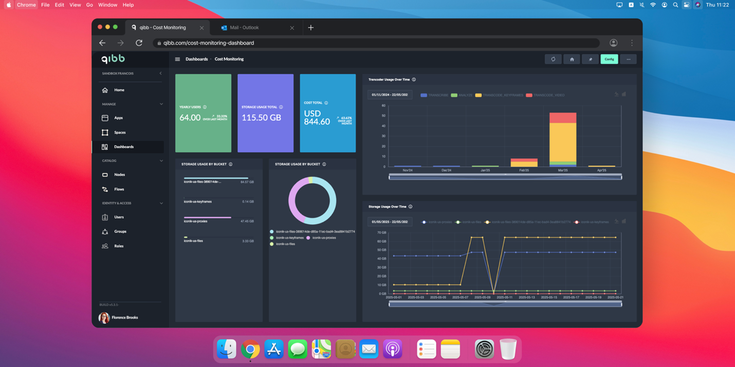This screenshot has width=735, height=367.
Task: Click Storage Usage chart range slider bar
Action: coord(505,304)
